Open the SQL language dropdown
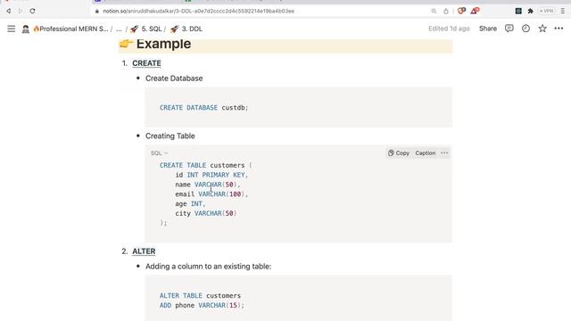Viewport: 571px width, 321px height. coord(159,153)
